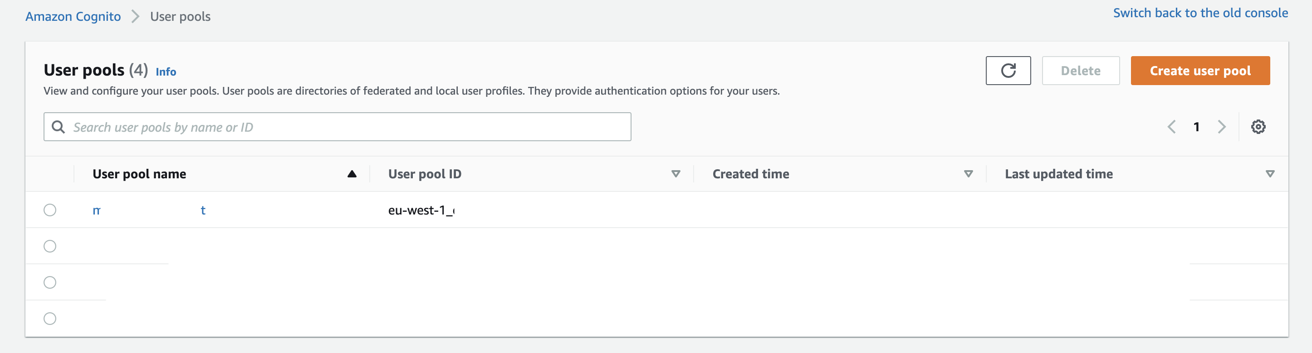Focus the search user pools input field
Image resolution: width=1312 pixels, height=353 pixels.
337,126
